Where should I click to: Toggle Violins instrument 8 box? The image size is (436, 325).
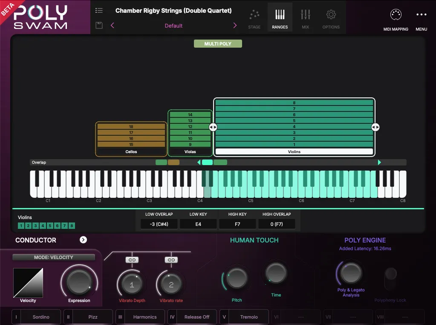pyautogui.click(x=72, y=225)
